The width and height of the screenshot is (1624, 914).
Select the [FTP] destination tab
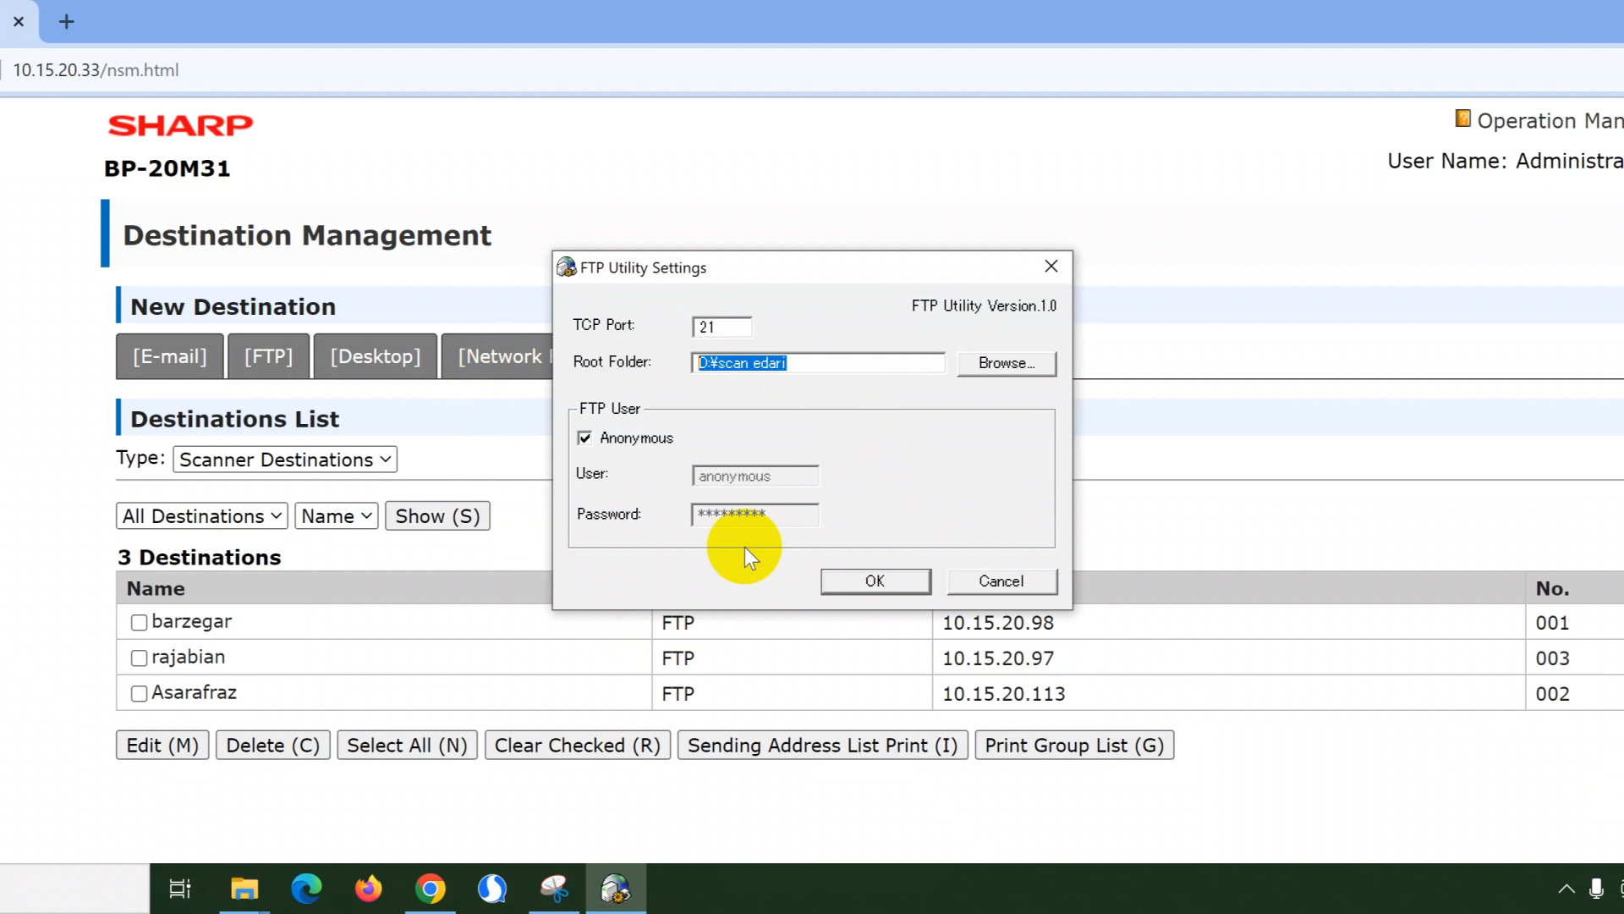tap(269, 356)
